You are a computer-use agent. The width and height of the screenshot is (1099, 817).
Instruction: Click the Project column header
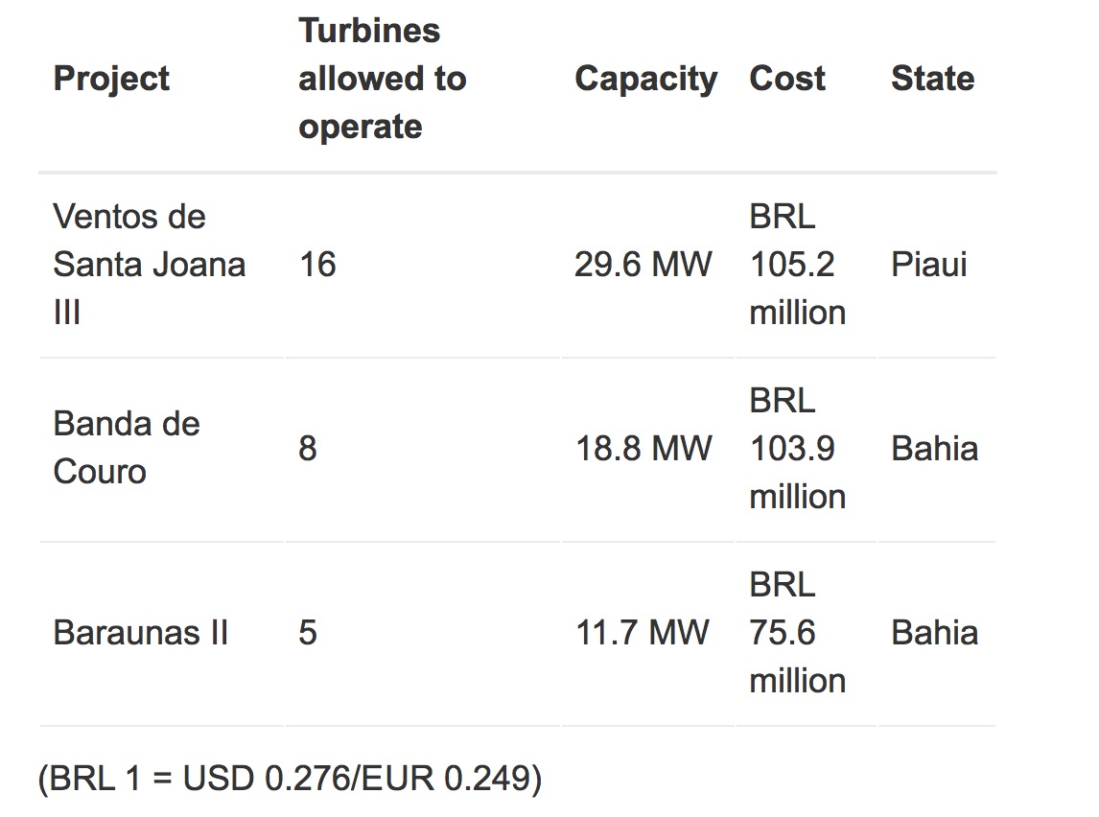pyautogui.click(x=111, y=79)
